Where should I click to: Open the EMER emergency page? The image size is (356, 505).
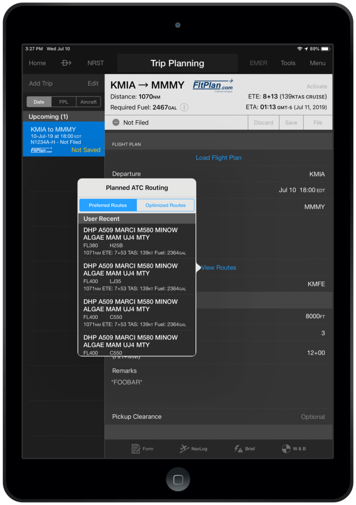pos(258,63)
